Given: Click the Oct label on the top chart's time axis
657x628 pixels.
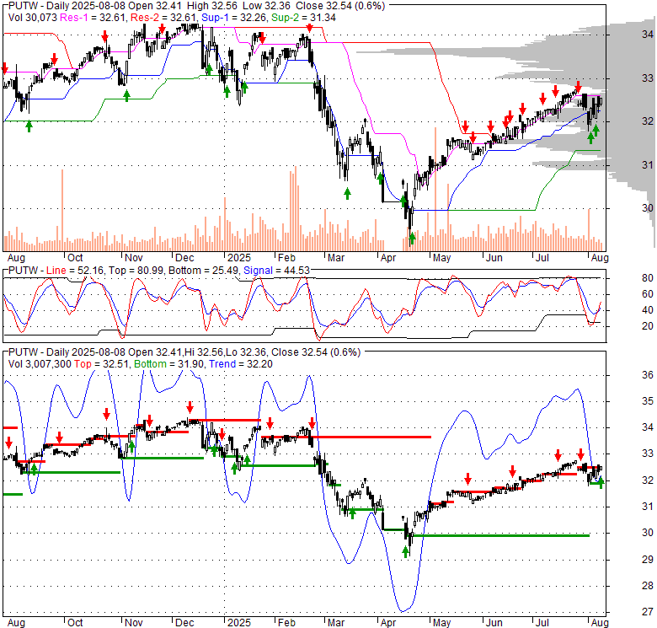Looking at the screenshot, I should pos(75,258).
